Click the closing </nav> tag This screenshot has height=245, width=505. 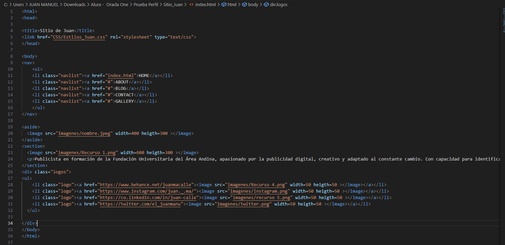(x=29, y=114)
